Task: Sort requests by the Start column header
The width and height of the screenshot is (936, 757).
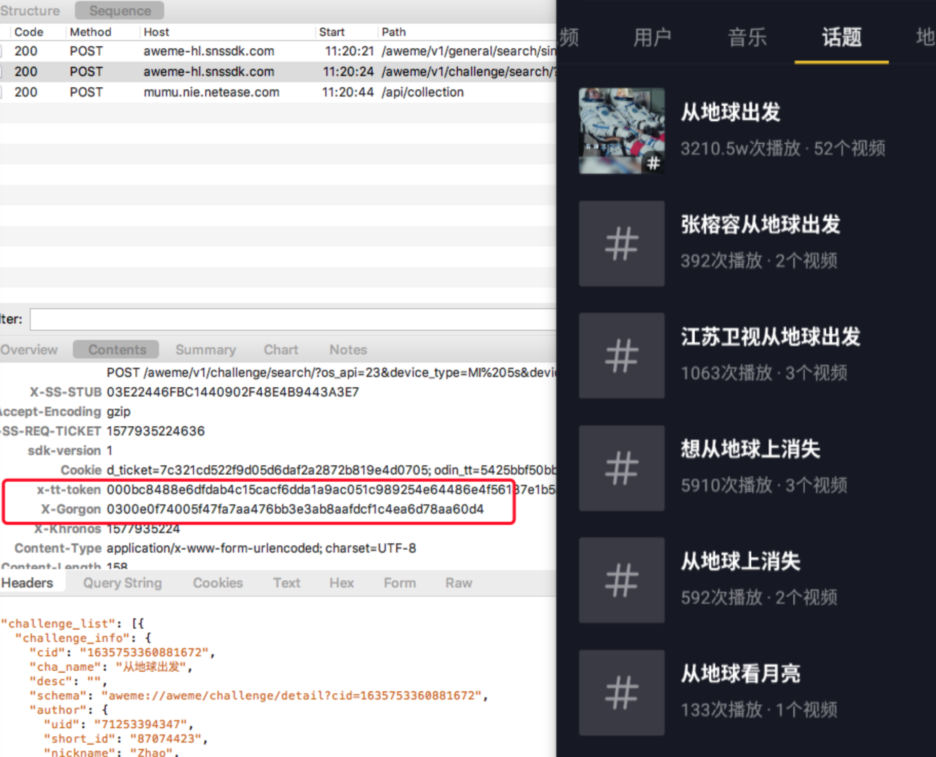Action: 331,32
